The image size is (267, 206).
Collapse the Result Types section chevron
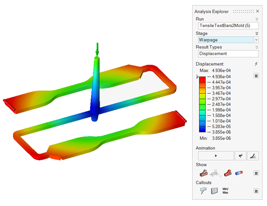pos(257,47)
